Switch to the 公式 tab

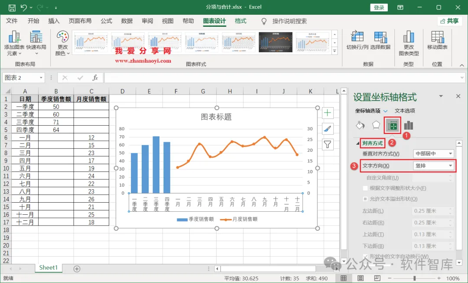point(106,21)
